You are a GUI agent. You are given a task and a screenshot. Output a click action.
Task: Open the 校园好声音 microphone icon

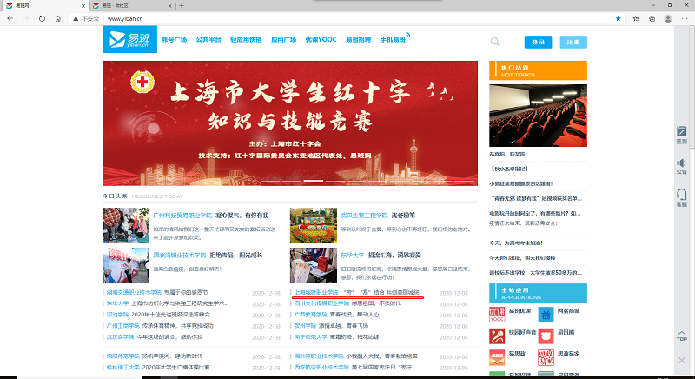(497, 336)
